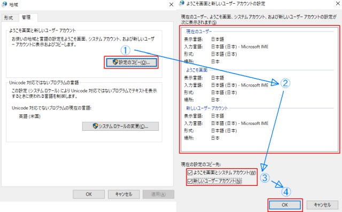This screenshot has width=342, height=212.
Task: Click the disabled 適用 button
Action: [158, 194]
